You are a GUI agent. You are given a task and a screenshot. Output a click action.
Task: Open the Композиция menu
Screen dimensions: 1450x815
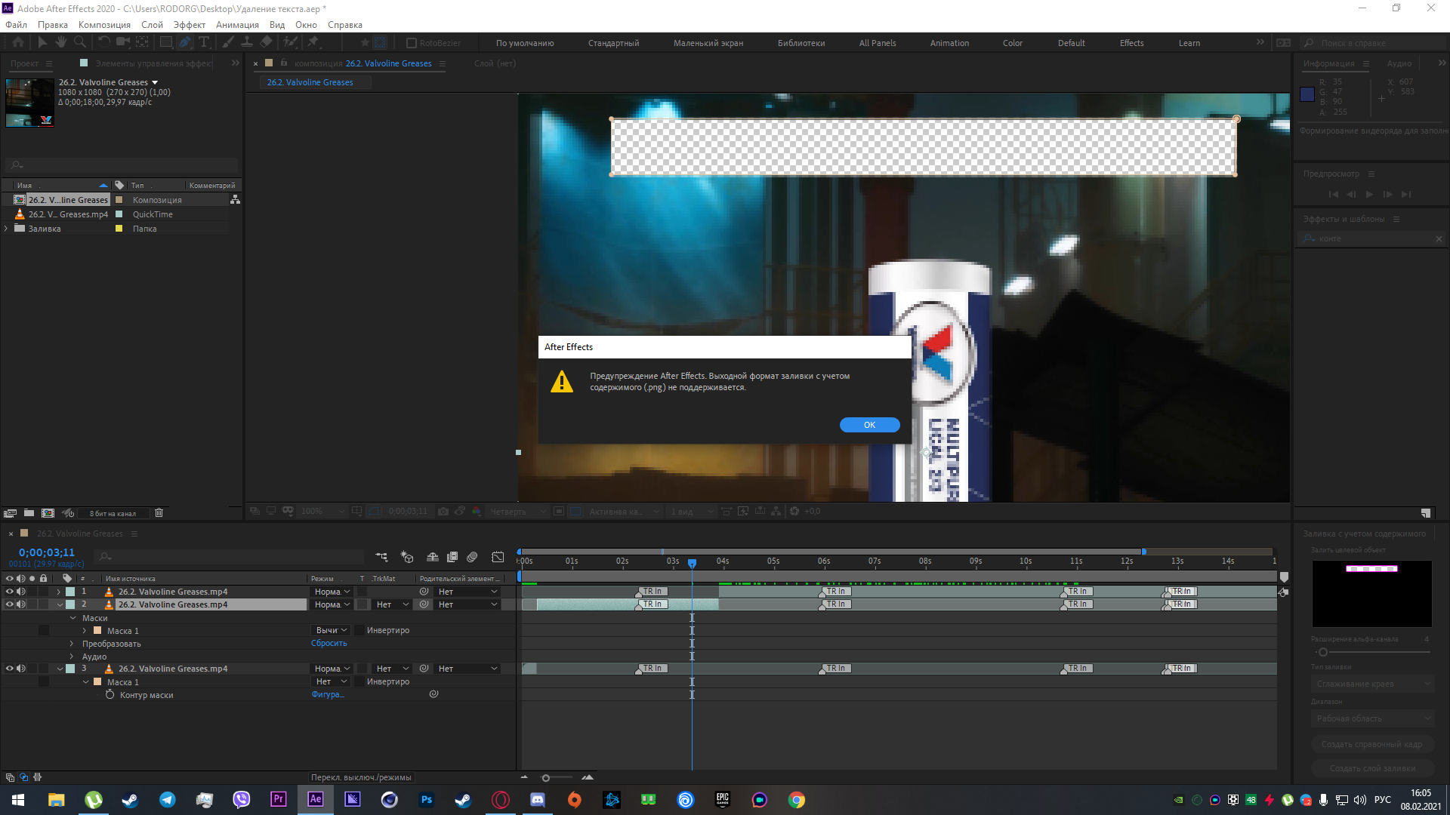[x=104, y=25]
